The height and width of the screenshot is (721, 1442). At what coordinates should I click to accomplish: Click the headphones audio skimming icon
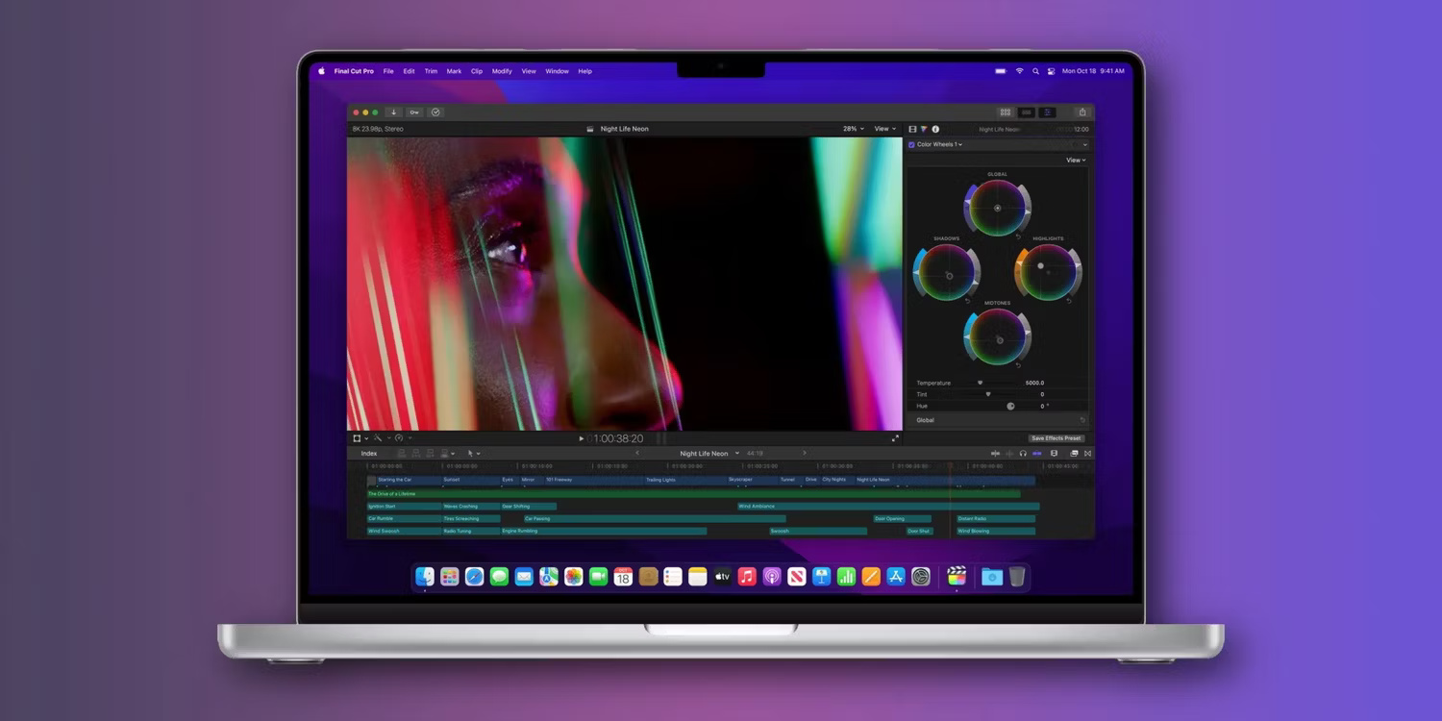click(x=1023, y=454)
